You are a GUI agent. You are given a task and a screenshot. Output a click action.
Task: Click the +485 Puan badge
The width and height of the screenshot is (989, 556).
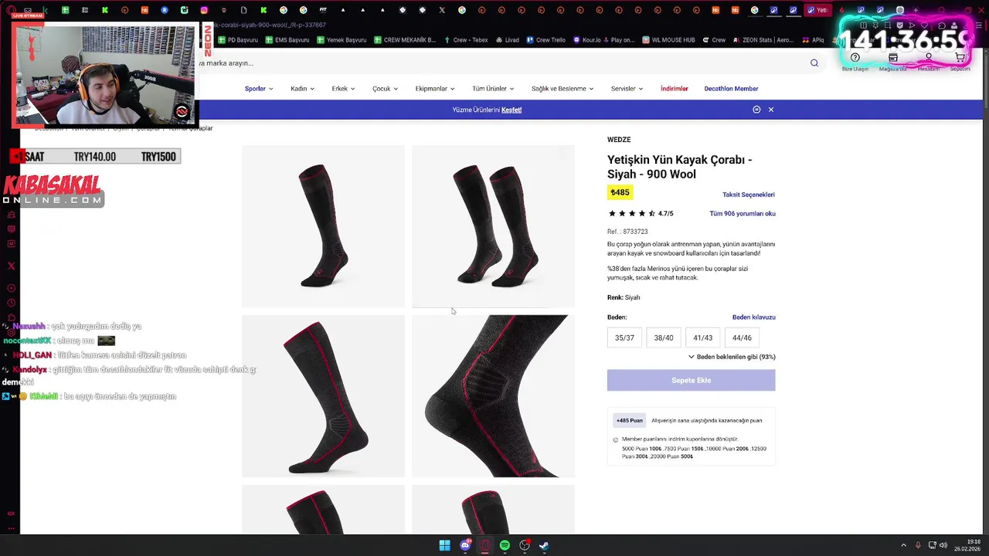pos(630,421)
